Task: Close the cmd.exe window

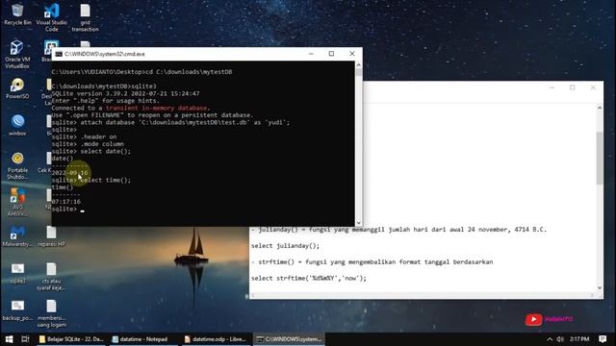Action: pyautogui.click(x=352, y=54)
